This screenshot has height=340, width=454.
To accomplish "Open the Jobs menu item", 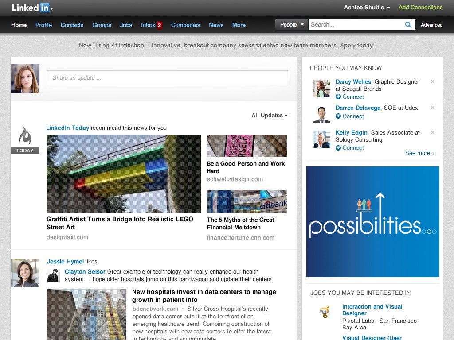I will (x=126, y=25).
